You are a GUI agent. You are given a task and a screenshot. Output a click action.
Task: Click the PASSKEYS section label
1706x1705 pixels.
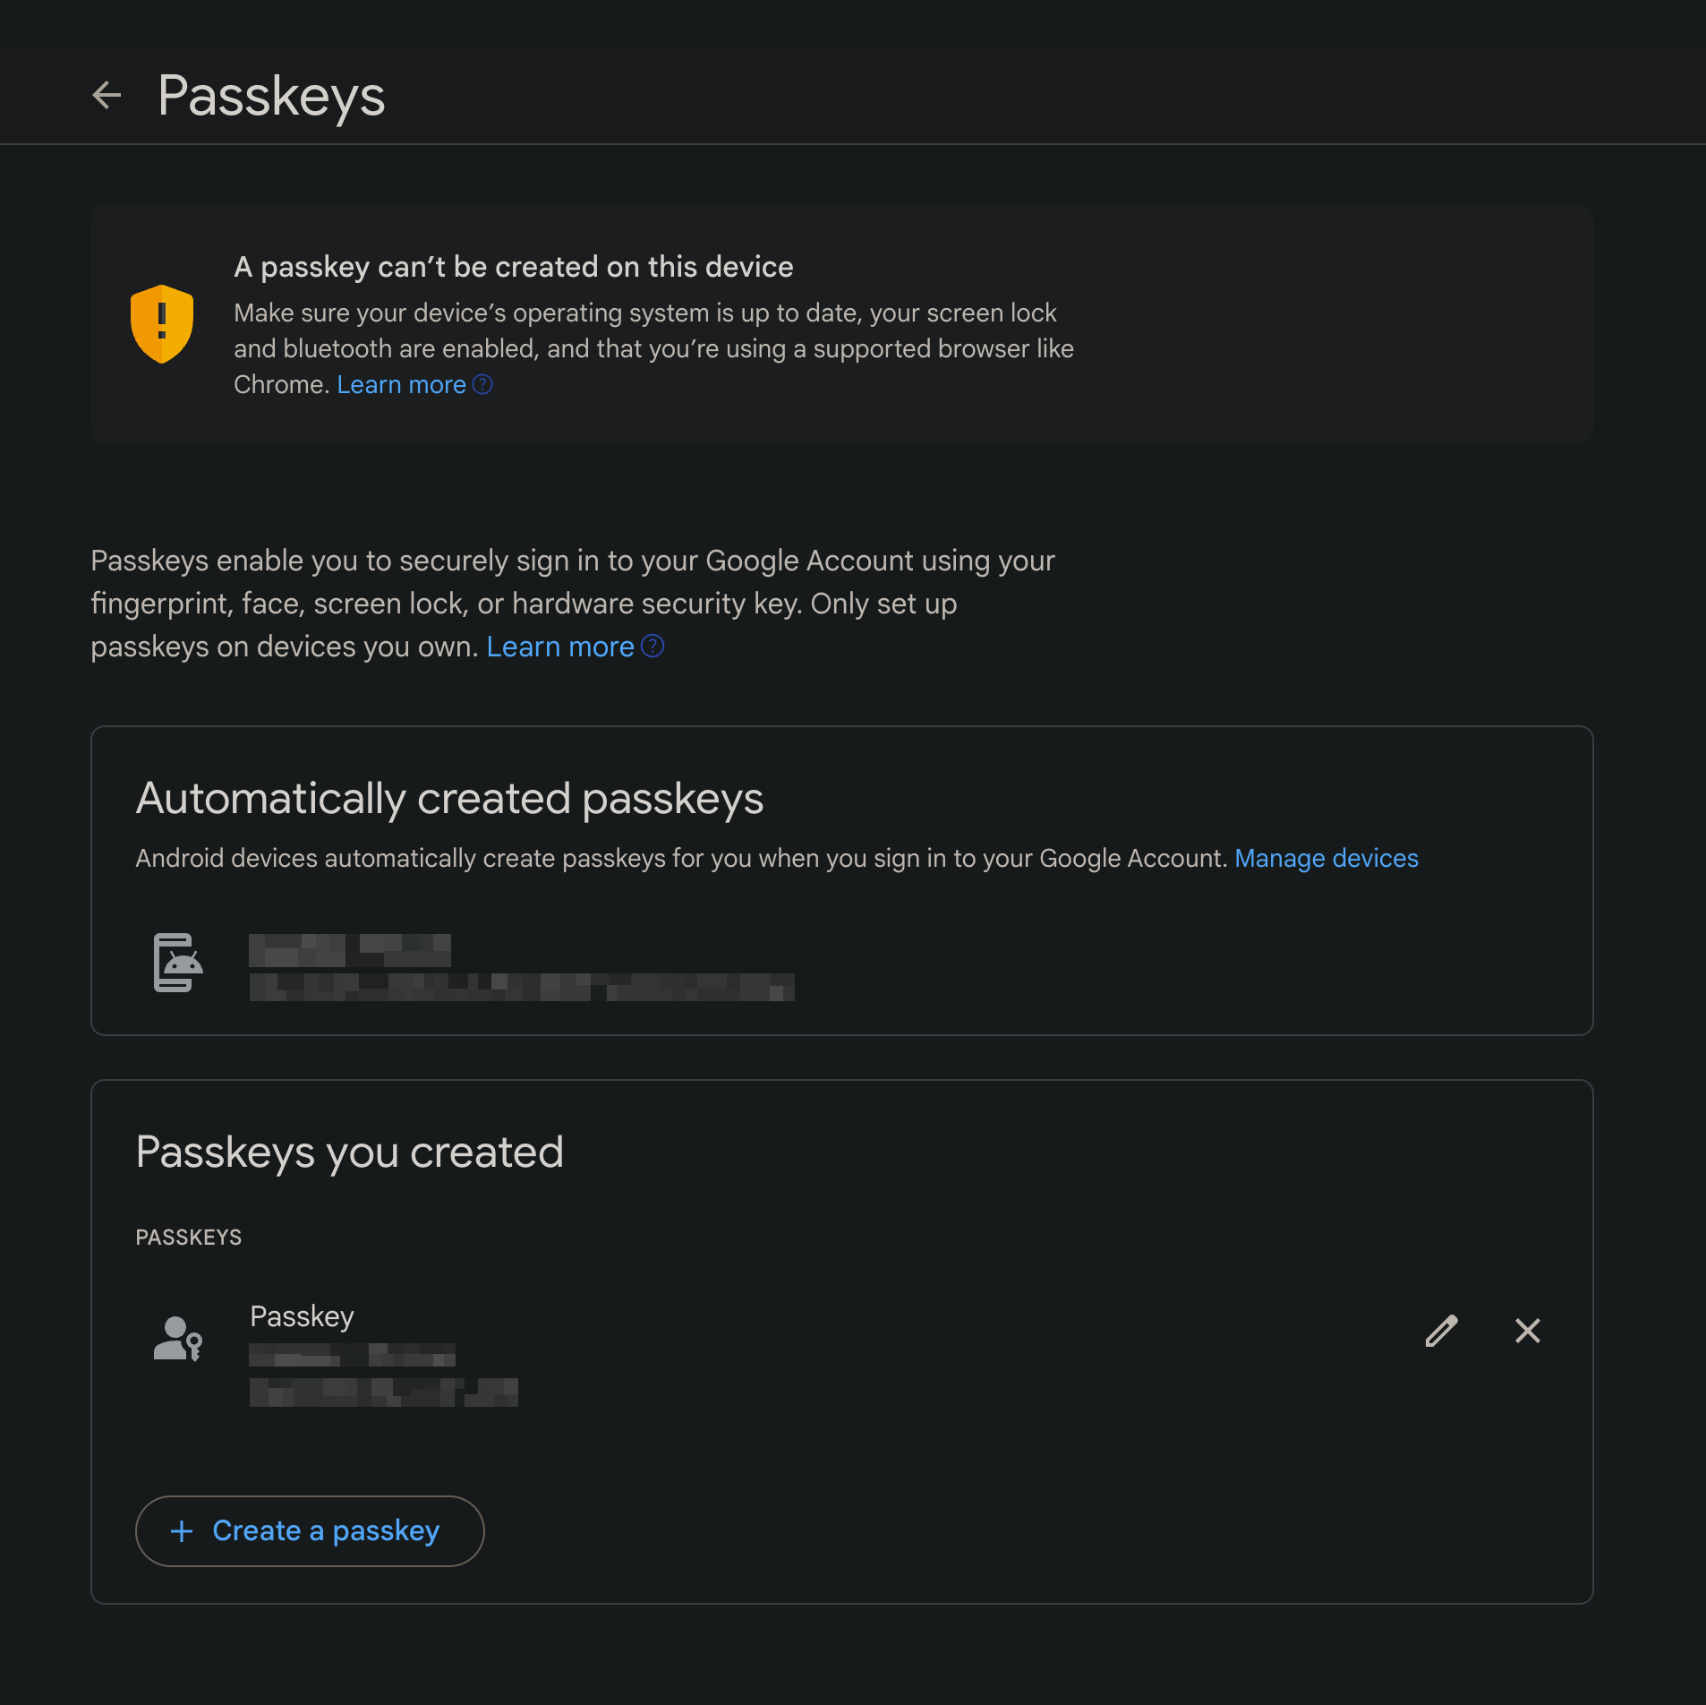click(189, 1237)
